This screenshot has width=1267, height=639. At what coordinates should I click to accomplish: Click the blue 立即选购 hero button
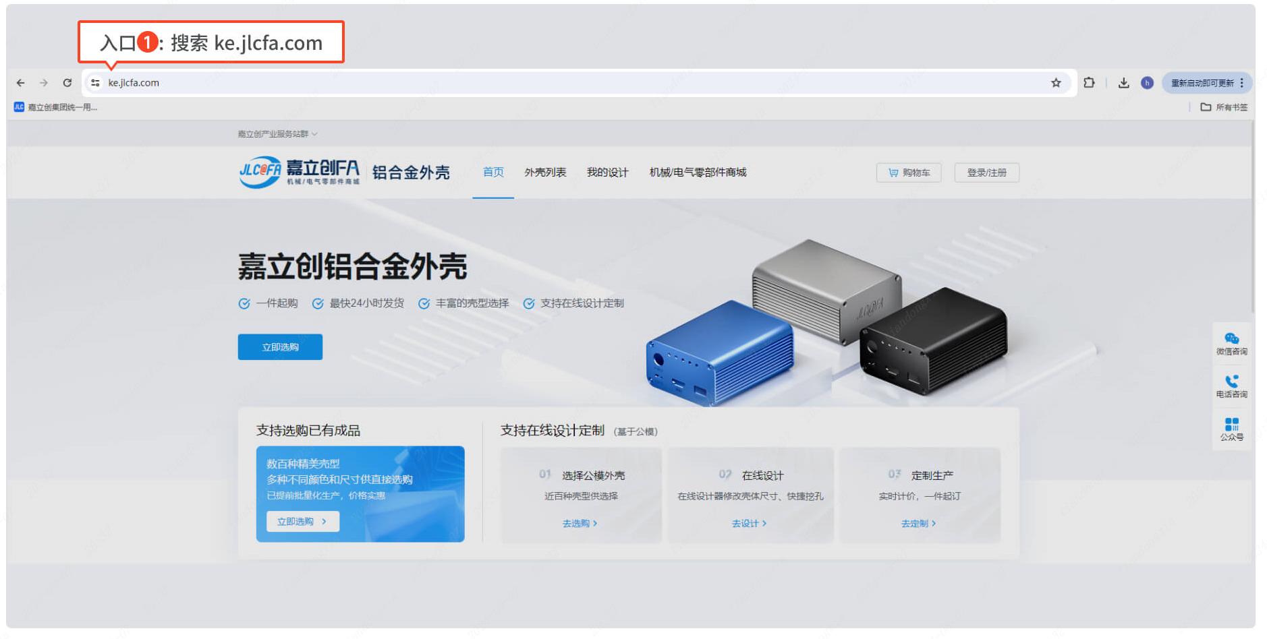pyautogui.click(x=280, y=347)
